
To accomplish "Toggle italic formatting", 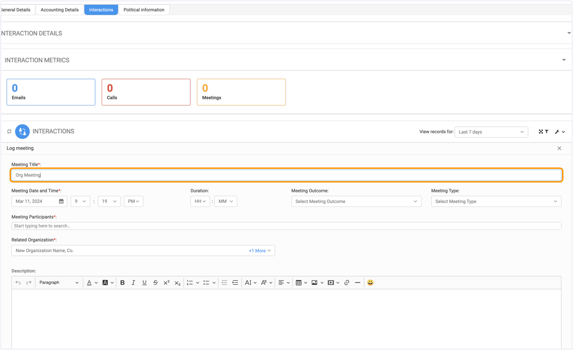I will pyautogui.click(x=133, y=283).
